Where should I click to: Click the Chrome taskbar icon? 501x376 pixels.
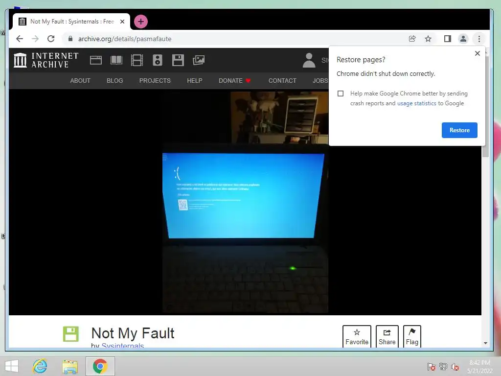point(100,366)
